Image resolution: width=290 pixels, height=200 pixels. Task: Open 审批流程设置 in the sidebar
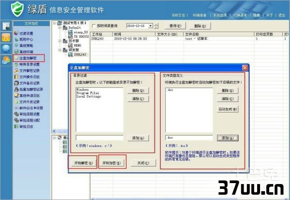[27, 114]
